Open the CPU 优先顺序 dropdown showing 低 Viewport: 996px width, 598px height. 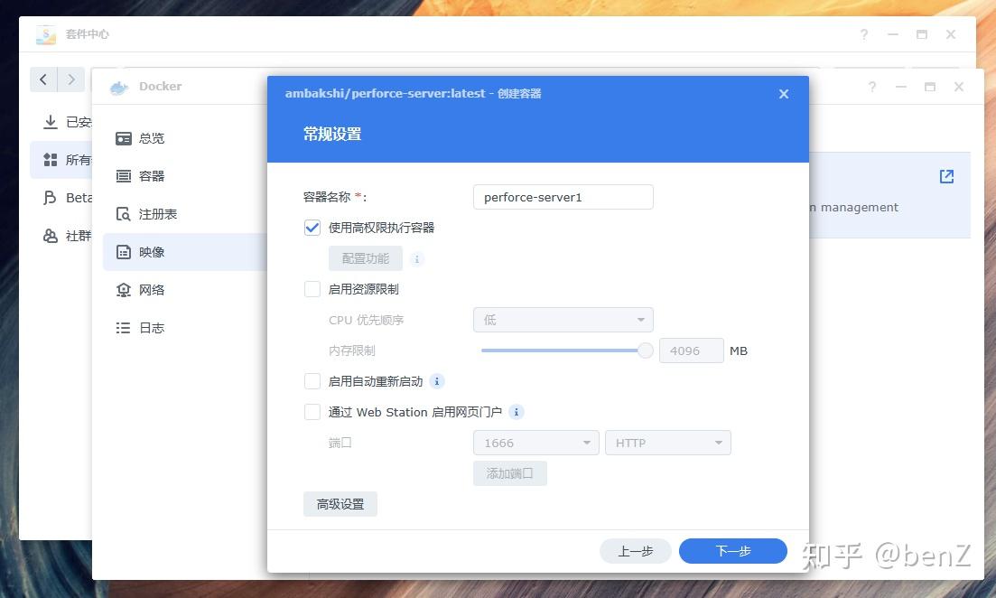coord(563,320)
